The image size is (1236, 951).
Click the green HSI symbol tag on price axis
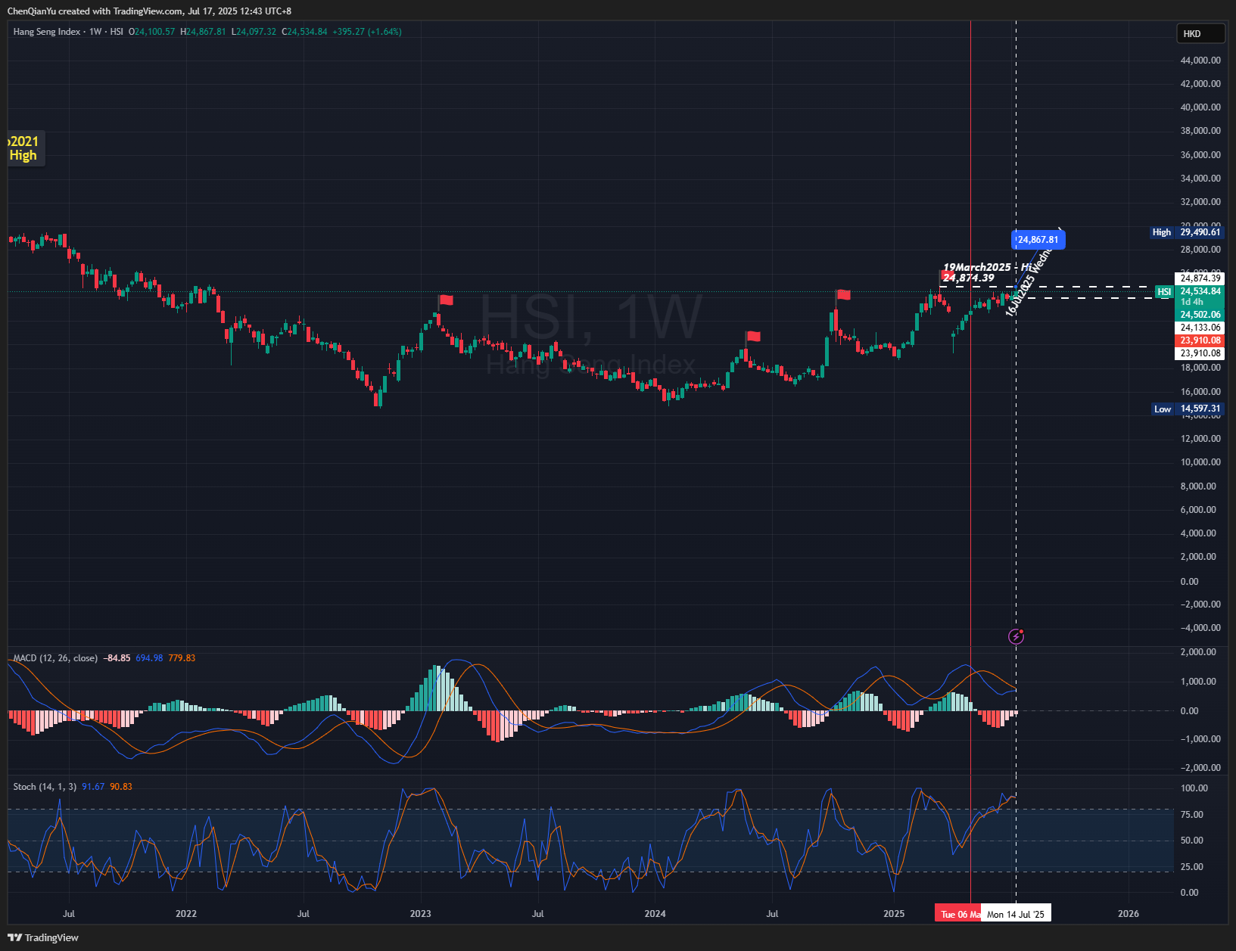tap(1164, 292)
